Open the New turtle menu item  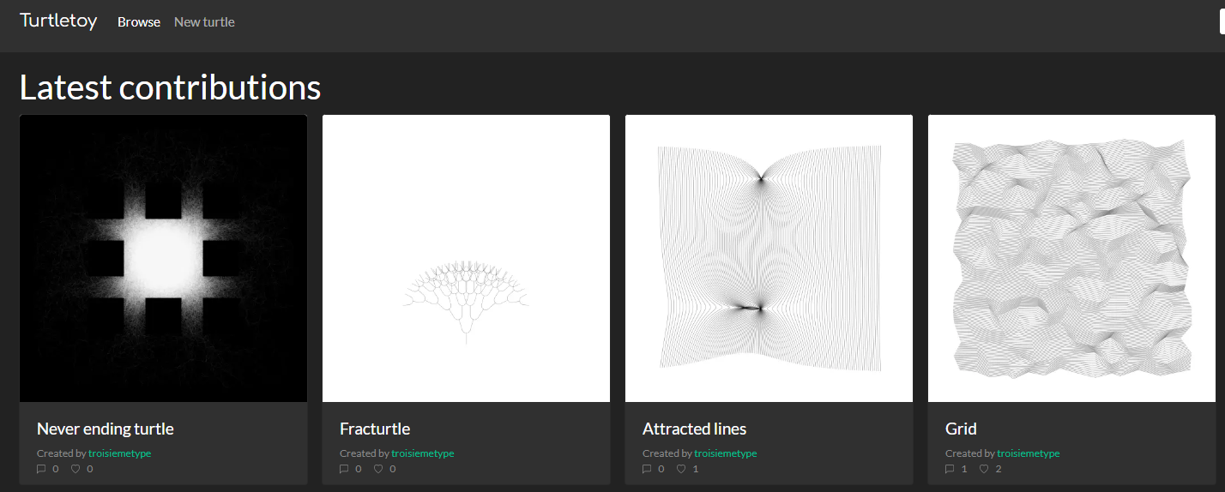click(204, 22)
